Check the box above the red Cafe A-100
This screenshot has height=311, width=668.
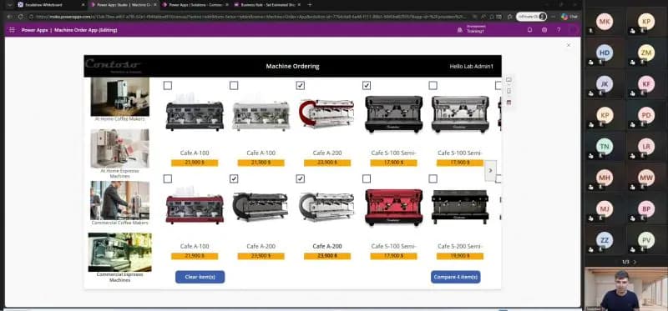(168, 178)
